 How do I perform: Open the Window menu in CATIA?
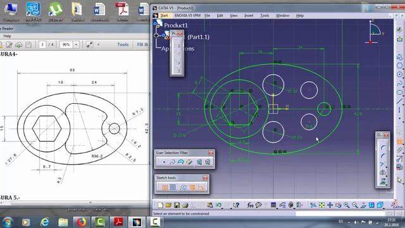tap(283, 15)
